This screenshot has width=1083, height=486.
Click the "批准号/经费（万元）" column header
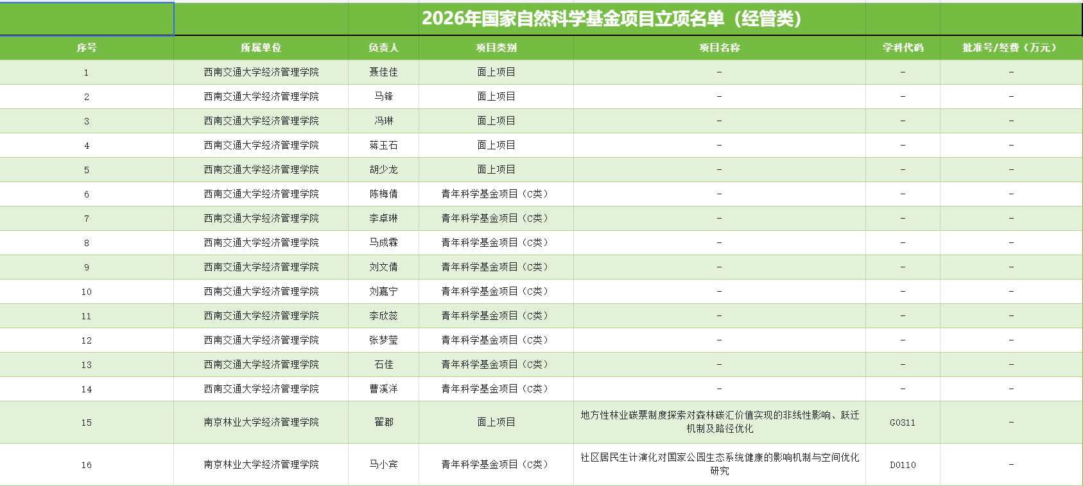(1010, 47)
